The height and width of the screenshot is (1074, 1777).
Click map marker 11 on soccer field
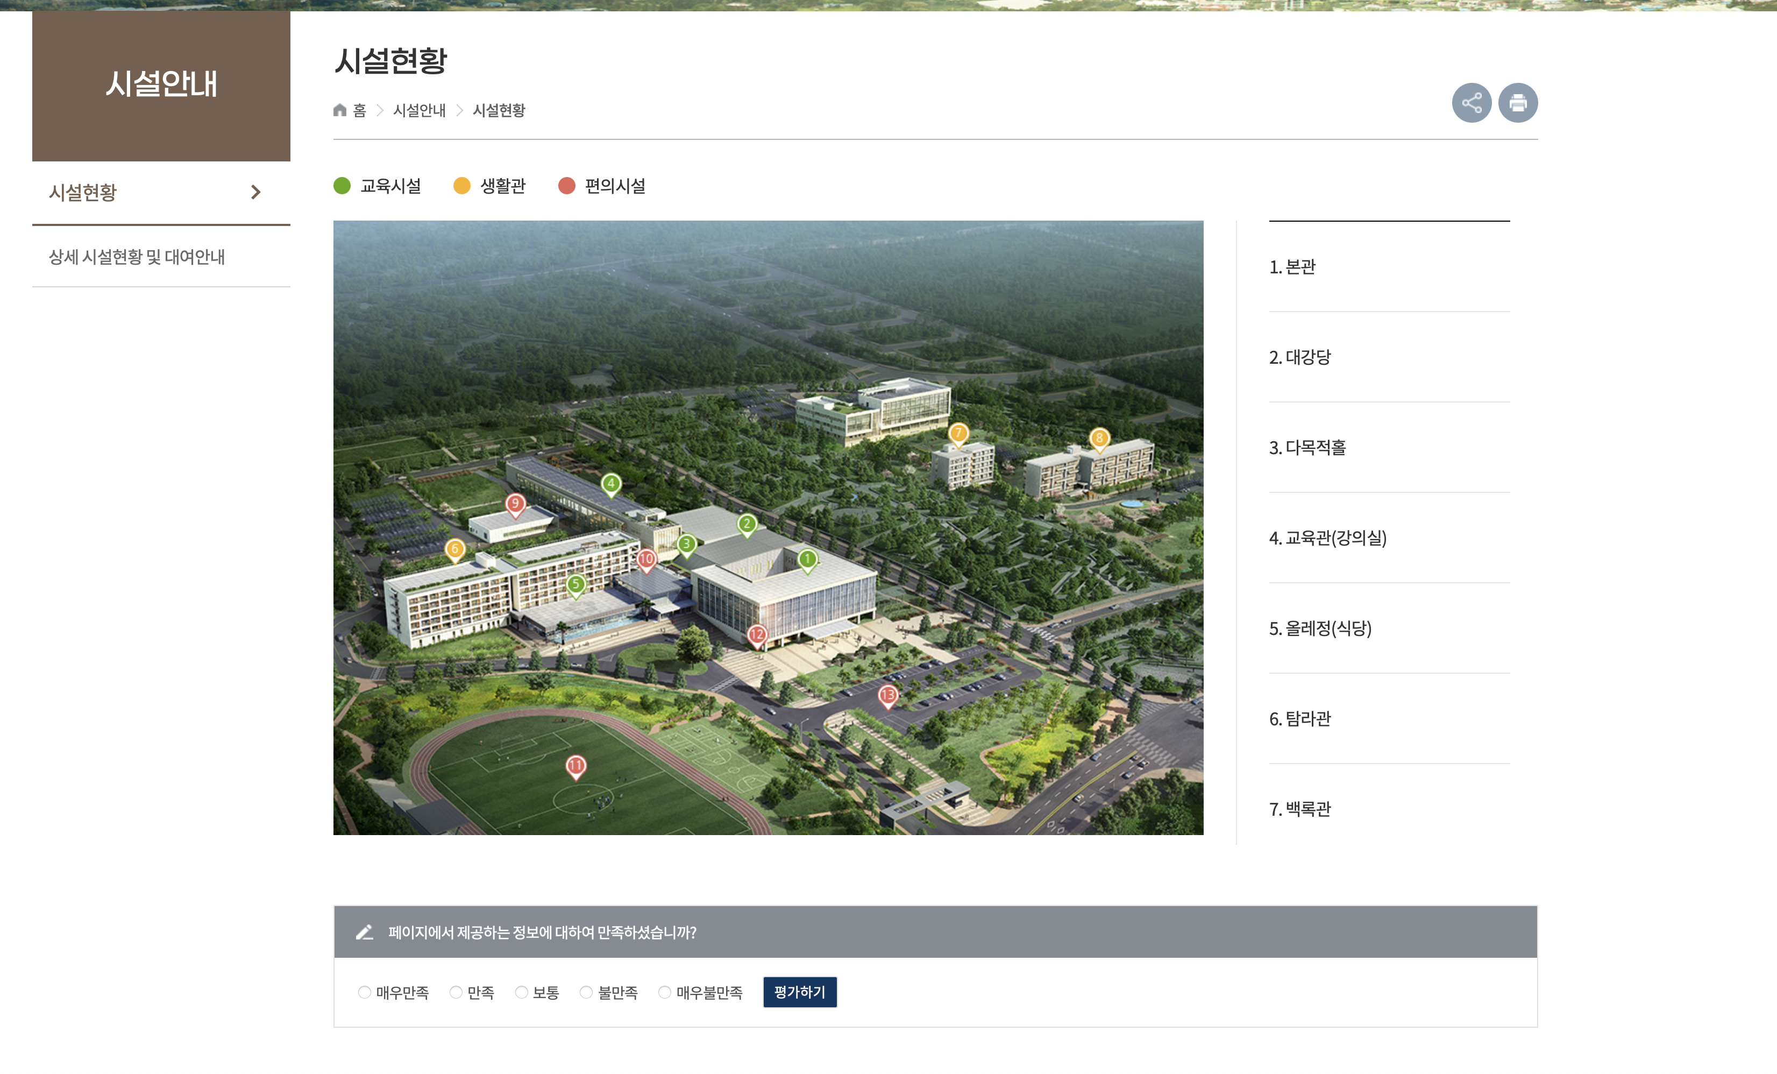575,766
